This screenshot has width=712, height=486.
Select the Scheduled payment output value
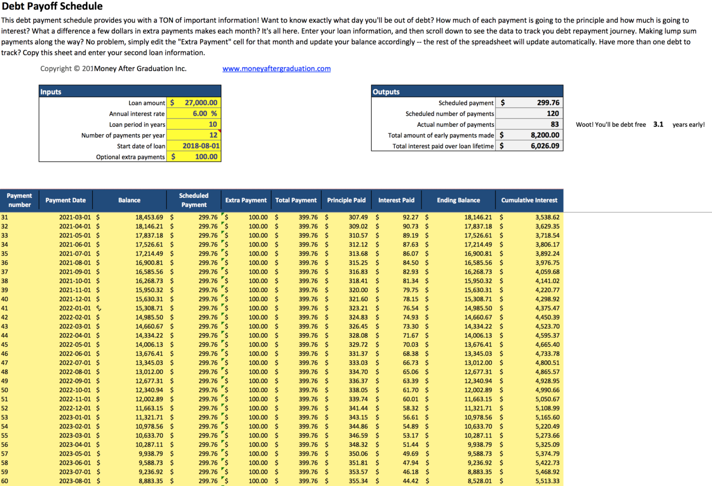pyautogui.click(x=529, y=102)
